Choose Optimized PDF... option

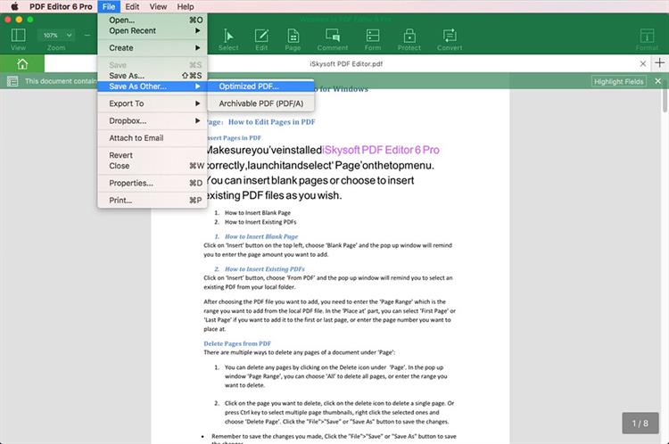(260, 86)
